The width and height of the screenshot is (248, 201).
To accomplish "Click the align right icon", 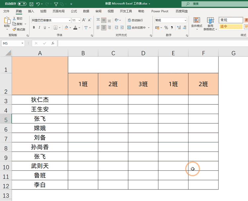I will coord(109,28).
